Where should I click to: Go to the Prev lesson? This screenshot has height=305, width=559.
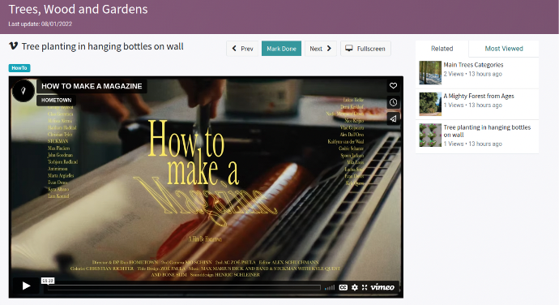pyautogui.click(x=242, y=49)
